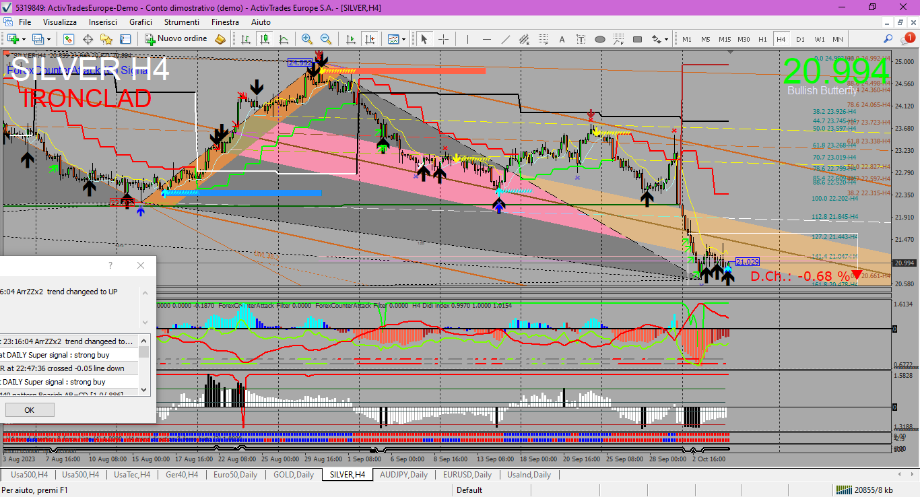920x497 pixels.
Task: Switch timeframe to M15
Action: 725,39
